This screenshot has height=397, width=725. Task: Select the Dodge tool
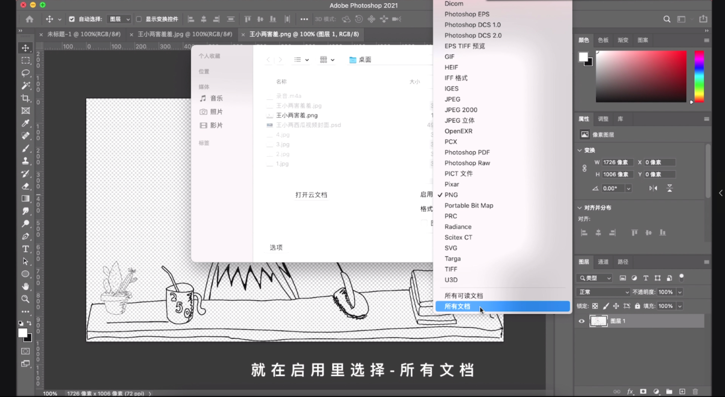pos(26,224)
